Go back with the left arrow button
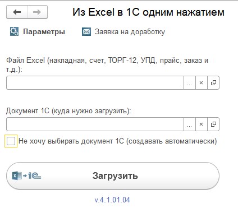The image size is (238, 217). click(17, 12)
